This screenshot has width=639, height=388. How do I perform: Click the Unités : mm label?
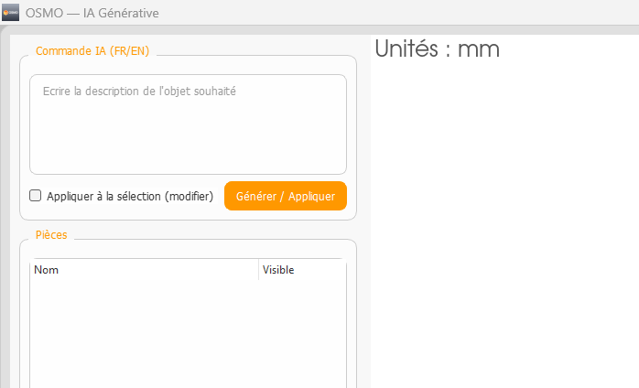pos(437,49)
